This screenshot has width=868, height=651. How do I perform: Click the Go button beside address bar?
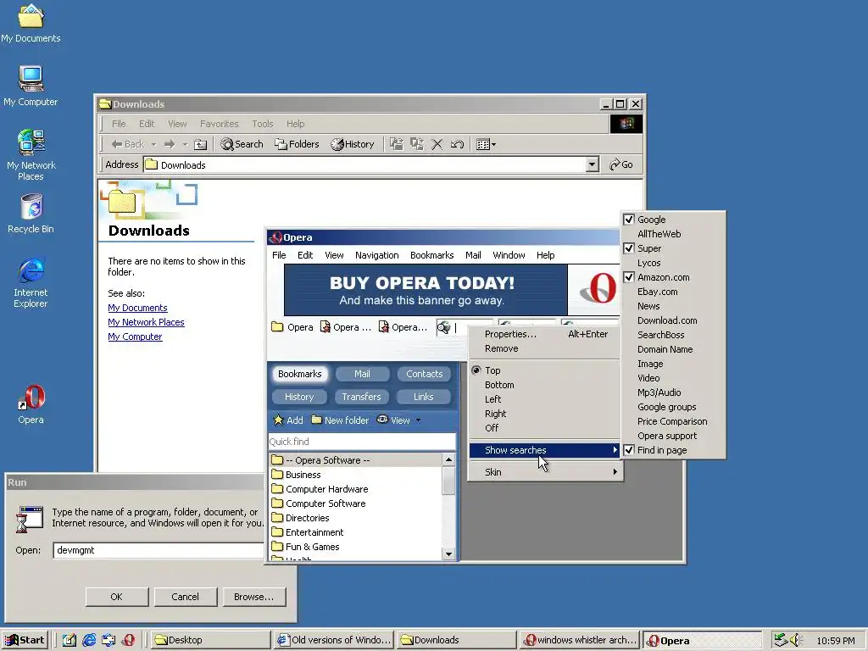(621, 164)
